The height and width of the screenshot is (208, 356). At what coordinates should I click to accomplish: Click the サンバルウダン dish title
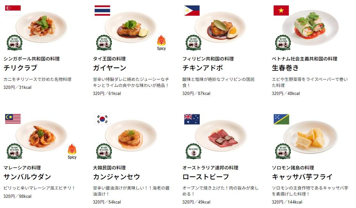tap(27, 176)
